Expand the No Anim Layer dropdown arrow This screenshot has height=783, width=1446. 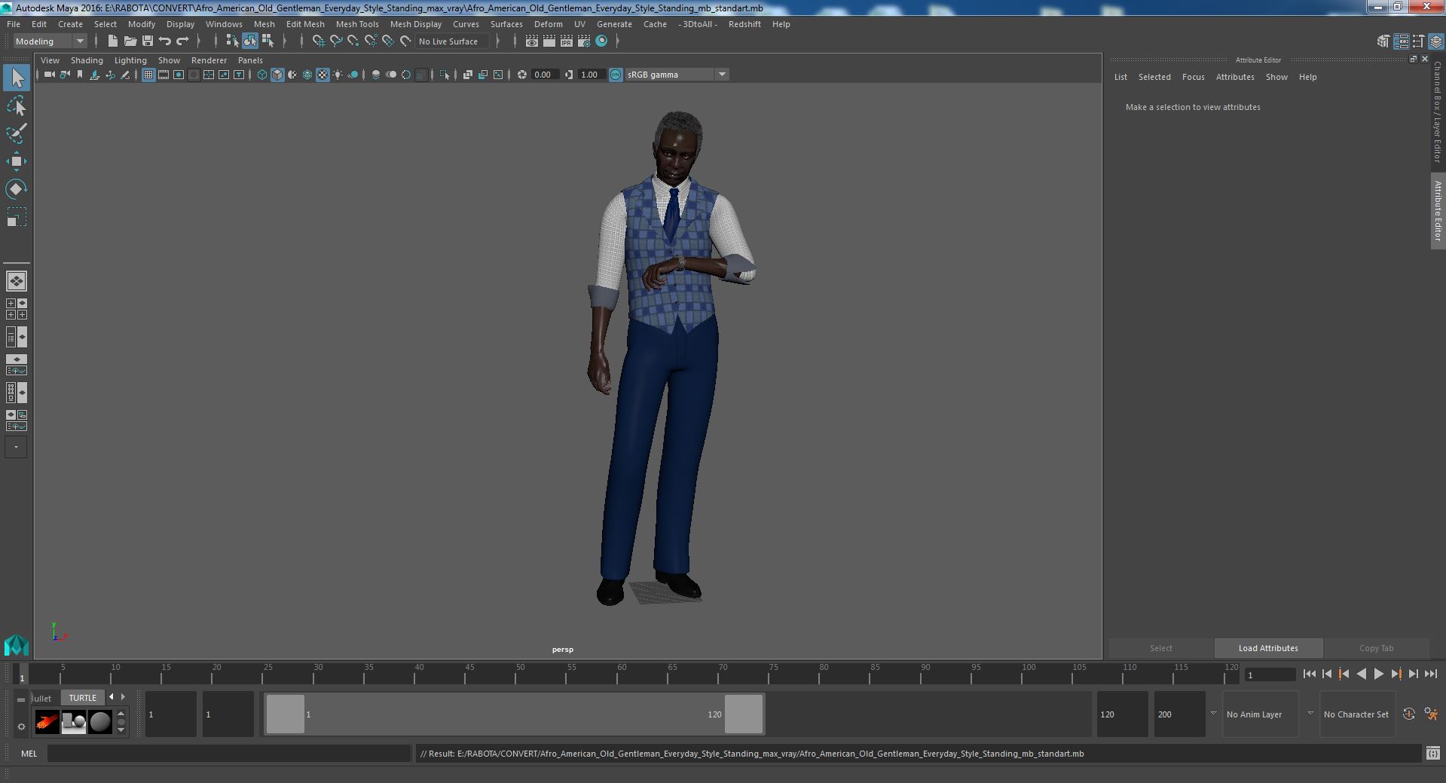click(x=1213, y=714)
